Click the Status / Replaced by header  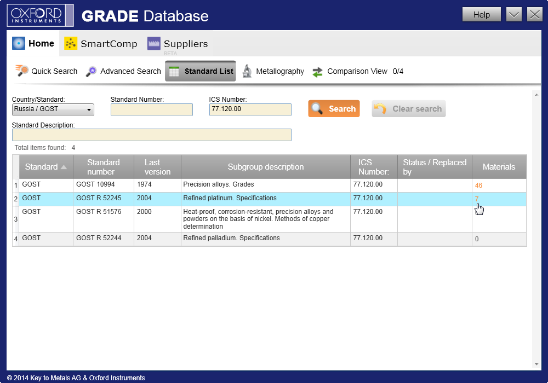pos(435,167)
